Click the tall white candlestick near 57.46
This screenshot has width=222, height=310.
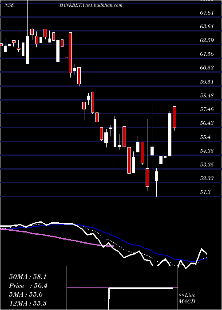coord(170,135)
